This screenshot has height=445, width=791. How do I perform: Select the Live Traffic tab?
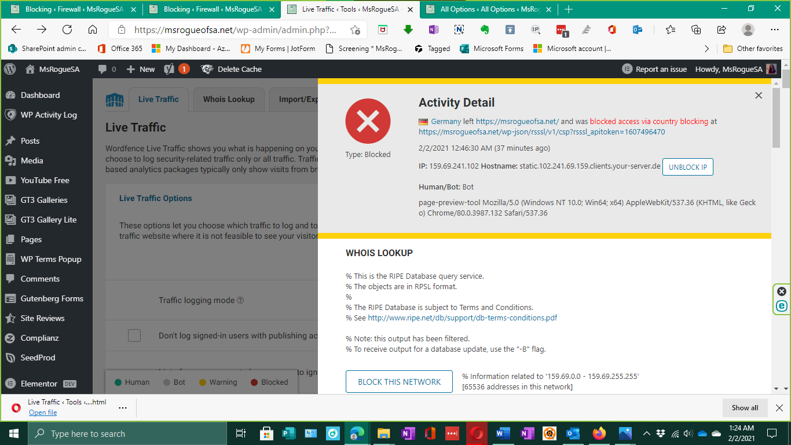click(158, 99)
